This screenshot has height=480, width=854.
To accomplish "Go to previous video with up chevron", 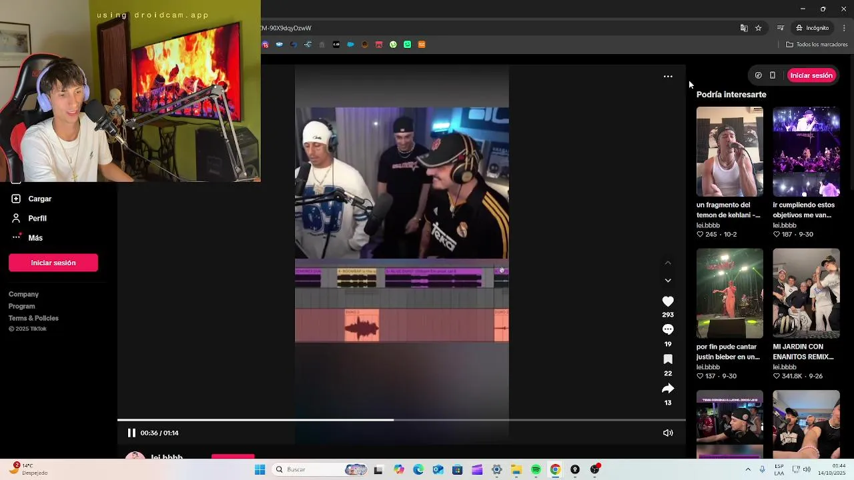I will click(x=668, y=263).
